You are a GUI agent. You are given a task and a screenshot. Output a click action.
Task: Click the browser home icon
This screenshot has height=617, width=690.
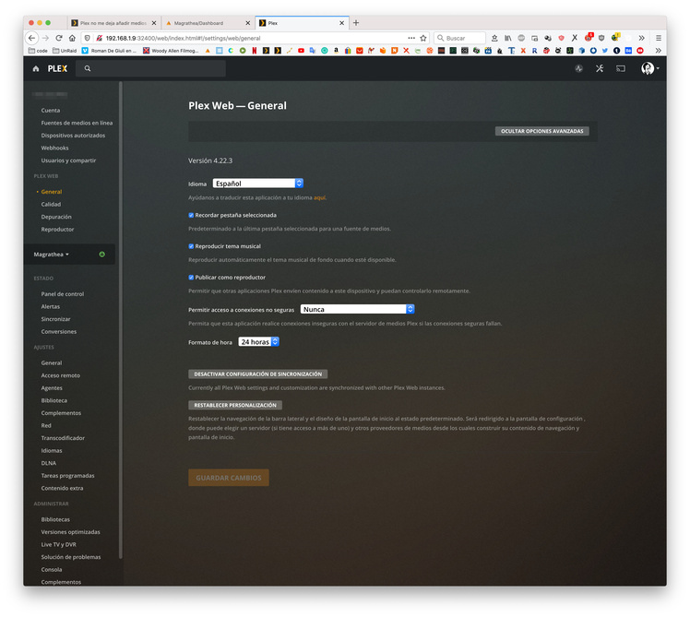(72, 38)
